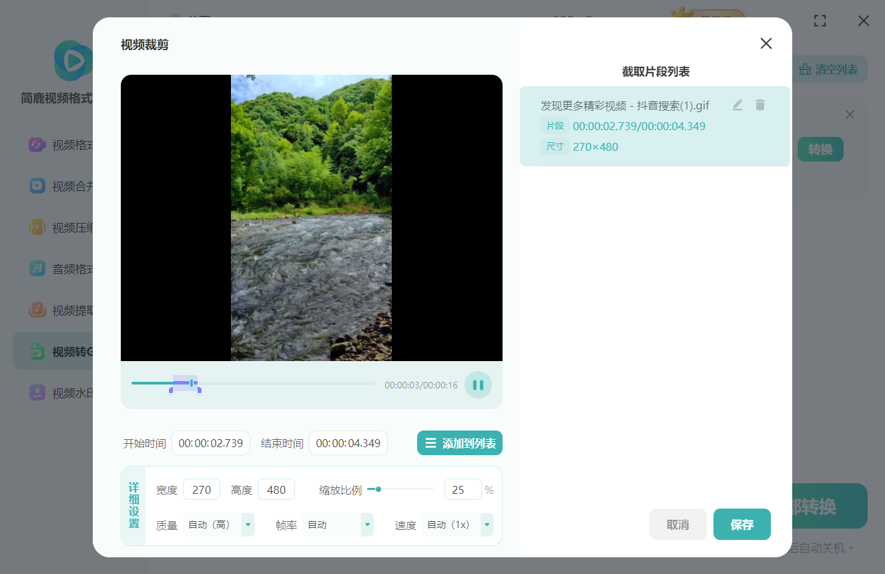Click inside the 开始时间 start time field
The height and width of the screenshot is (574, 885).
click(x=211, y=443)
